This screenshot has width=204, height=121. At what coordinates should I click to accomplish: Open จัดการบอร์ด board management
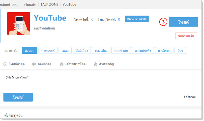click(186, 36)
